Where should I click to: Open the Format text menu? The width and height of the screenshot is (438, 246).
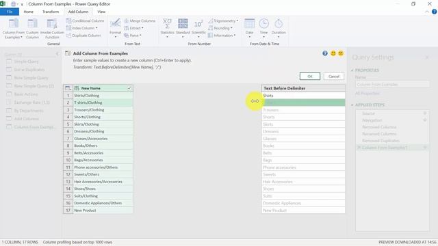point(115,28)
